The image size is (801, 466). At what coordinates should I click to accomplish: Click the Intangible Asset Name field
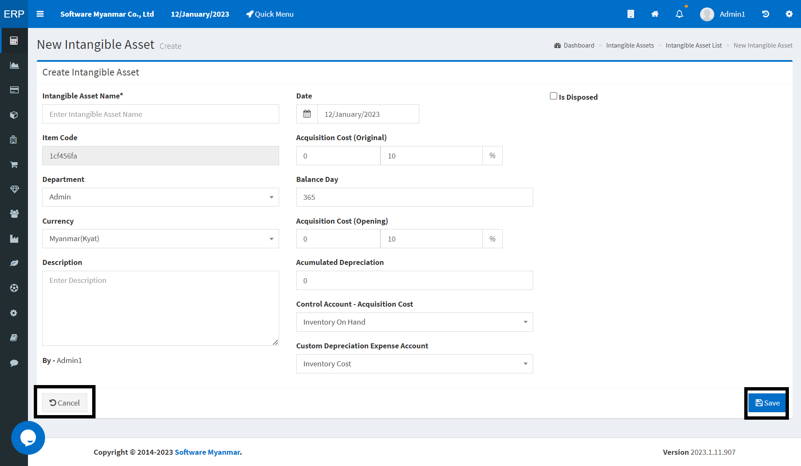point(160,114)
